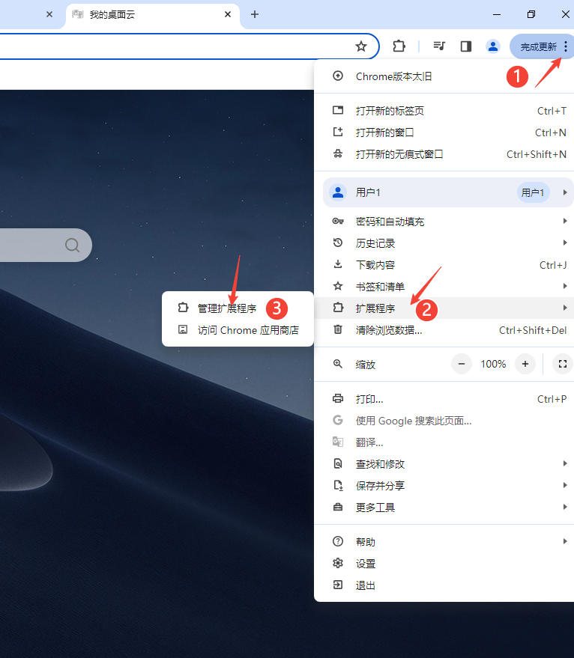Click the search magnifier icon on page
This screenshot has width=574, height=658.
click(72, 246)
